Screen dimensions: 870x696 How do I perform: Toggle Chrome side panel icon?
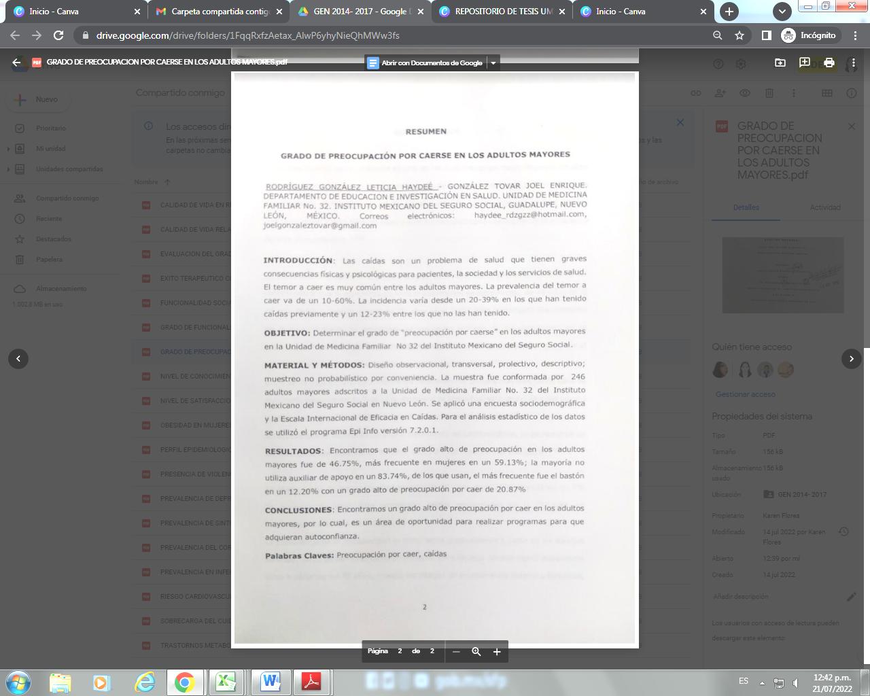766,35
